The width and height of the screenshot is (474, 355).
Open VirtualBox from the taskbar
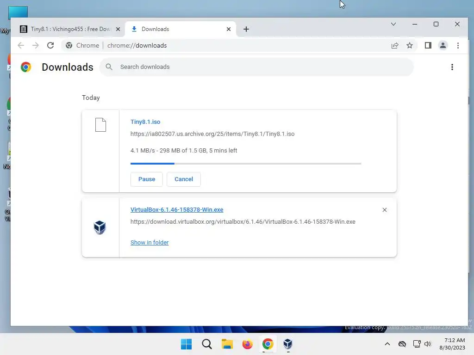(x=288, y=344)
